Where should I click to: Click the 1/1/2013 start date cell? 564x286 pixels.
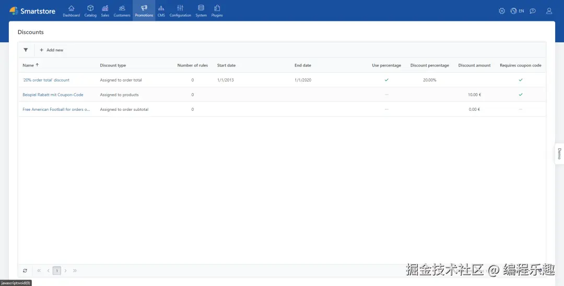tap(226, 80)
